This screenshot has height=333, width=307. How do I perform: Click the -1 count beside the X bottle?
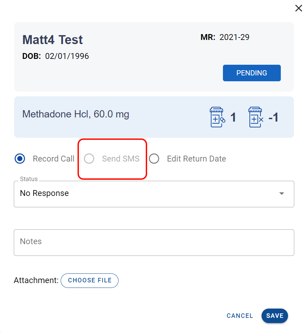[x=273, y=117]
